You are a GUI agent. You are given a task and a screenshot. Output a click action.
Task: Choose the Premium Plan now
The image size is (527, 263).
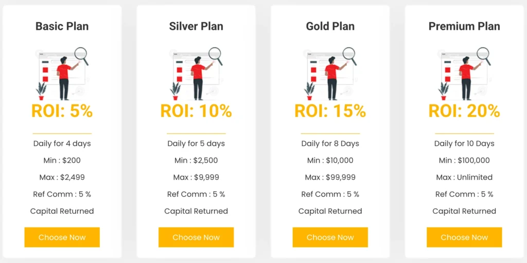pyautogui.click(x=464, y=237)
